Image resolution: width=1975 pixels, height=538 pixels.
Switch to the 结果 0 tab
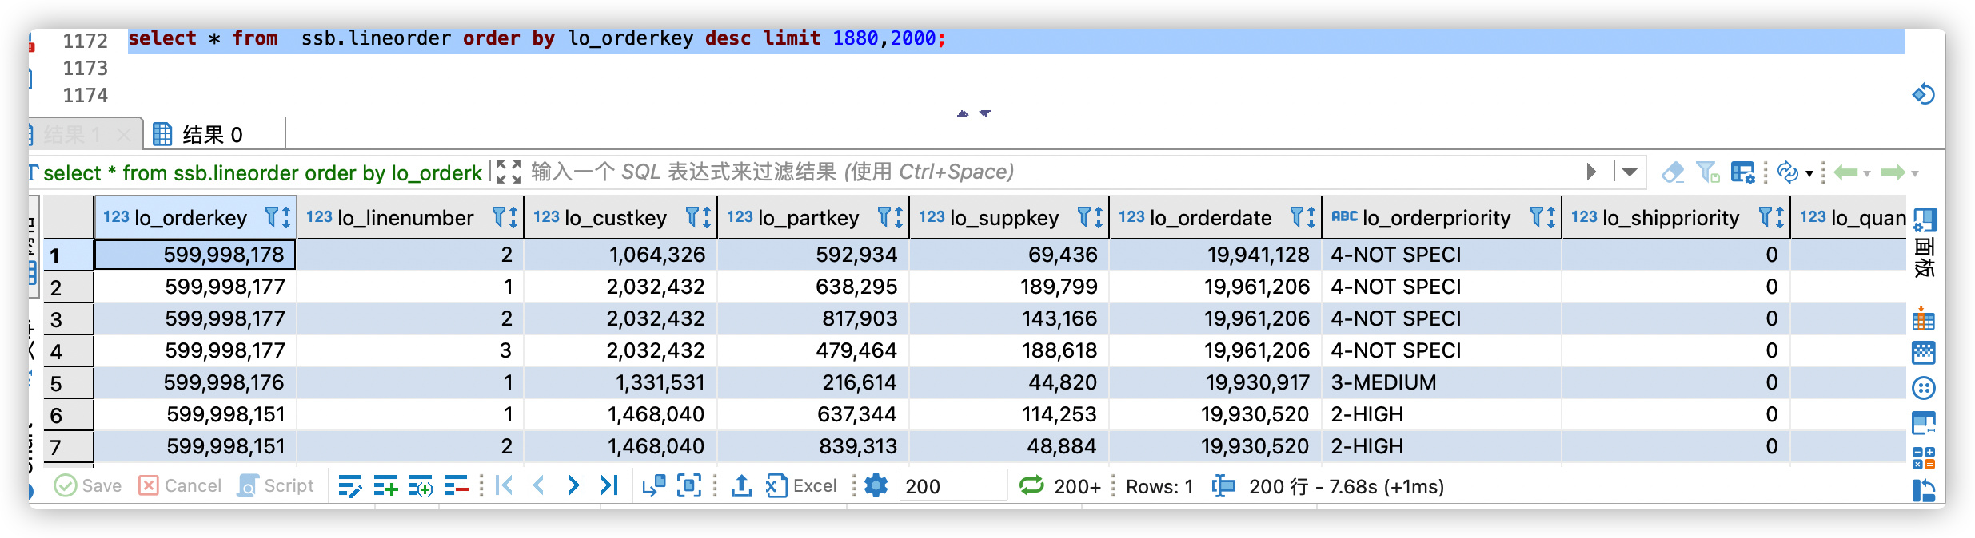(x=211, y=135)
